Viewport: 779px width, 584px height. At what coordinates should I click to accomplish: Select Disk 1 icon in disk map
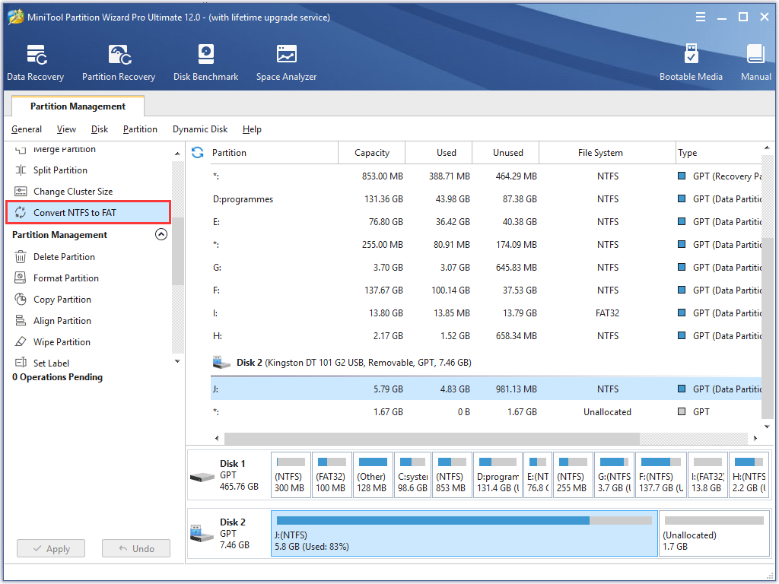[202, 478]
